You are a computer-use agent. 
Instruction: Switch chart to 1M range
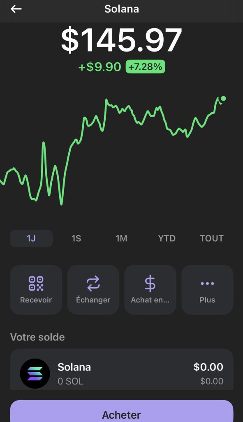121,239
